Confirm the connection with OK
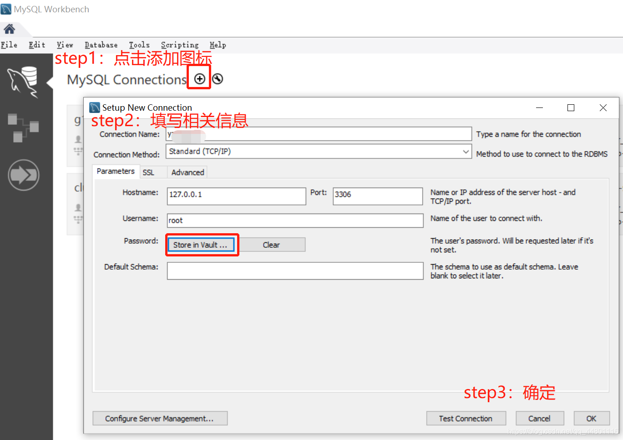Screen dimensions: 623x440 (591, 419)
